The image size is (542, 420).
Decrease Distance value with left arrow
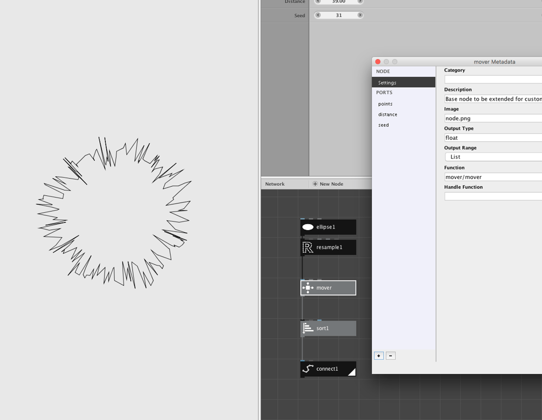(x=318, y=2)
